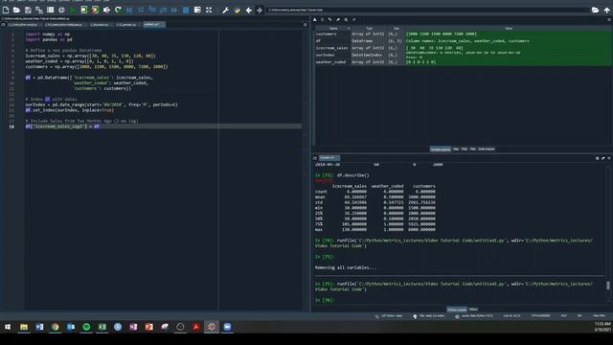The image size is (613, 345).
Task: Click the Run selection or current line icon
Action: click(106, 10)
